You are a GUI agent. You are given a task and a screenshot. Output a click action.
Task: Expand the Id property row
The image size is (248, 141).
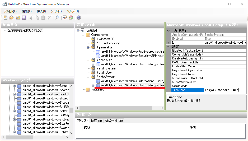tap(169, 43)
